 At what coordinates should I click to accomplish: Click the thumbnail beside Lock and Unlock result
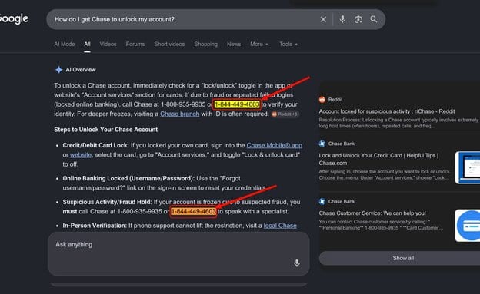point(468,167)
